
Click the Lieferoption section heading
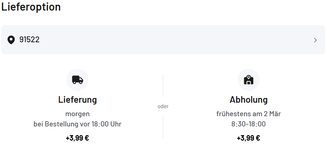click(31, 7)
